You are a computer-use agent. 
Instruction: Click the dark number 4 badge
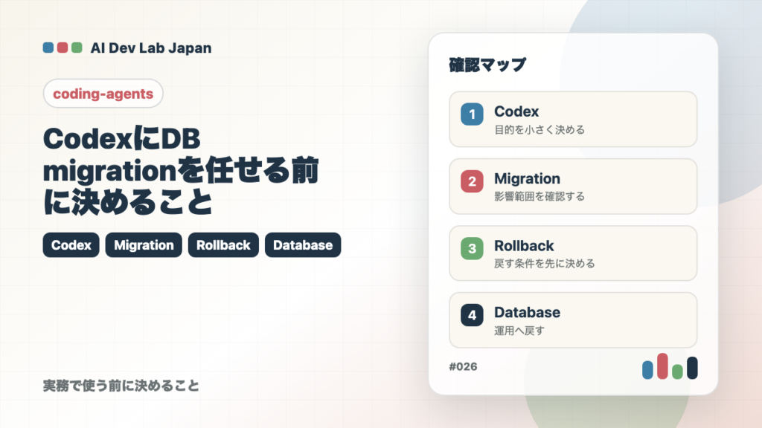click(x=472, y=315)
